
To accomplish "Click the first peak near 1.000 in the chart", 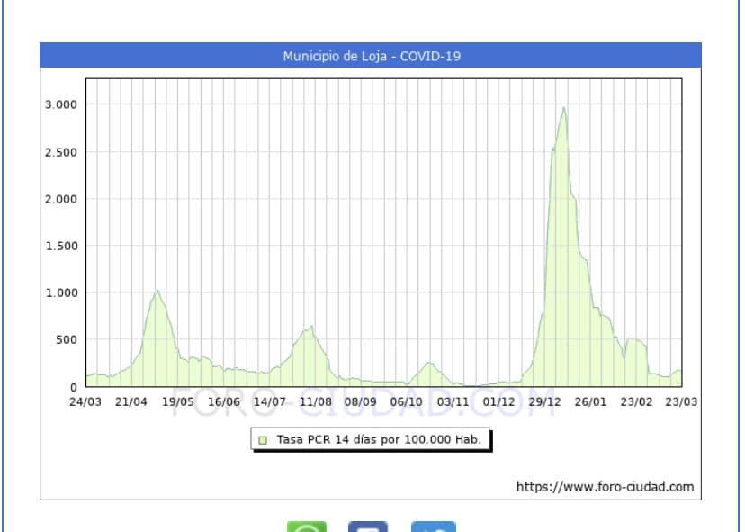I will 157,292.
